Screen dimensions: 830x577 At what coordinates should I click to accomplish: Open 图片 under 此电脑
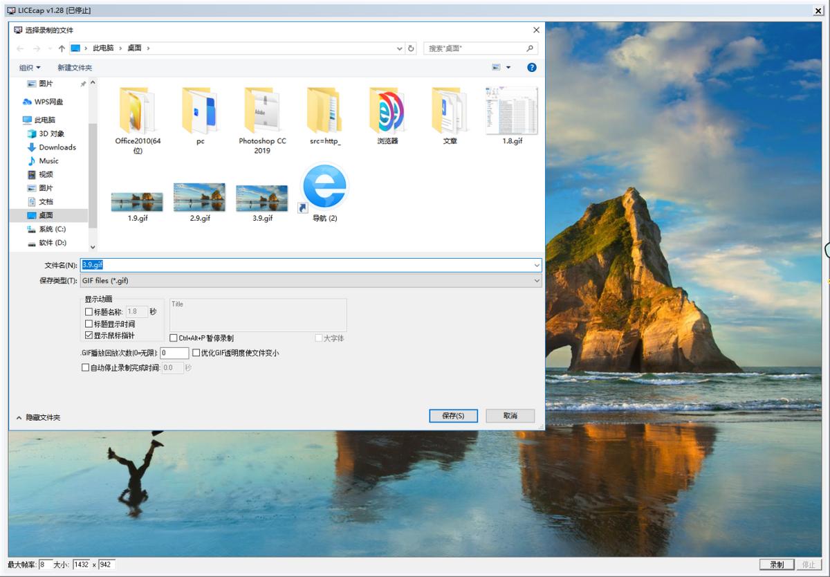coord(46,188)
